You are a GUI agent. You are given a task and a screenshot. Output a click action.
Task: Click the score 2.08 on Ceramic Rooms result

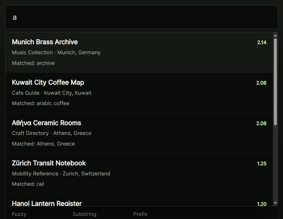(261, 123)
